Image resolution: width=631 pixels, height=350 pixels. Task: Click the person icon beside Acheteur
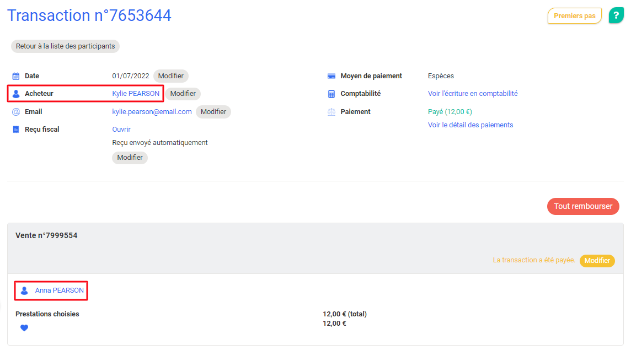coord(15,94)
